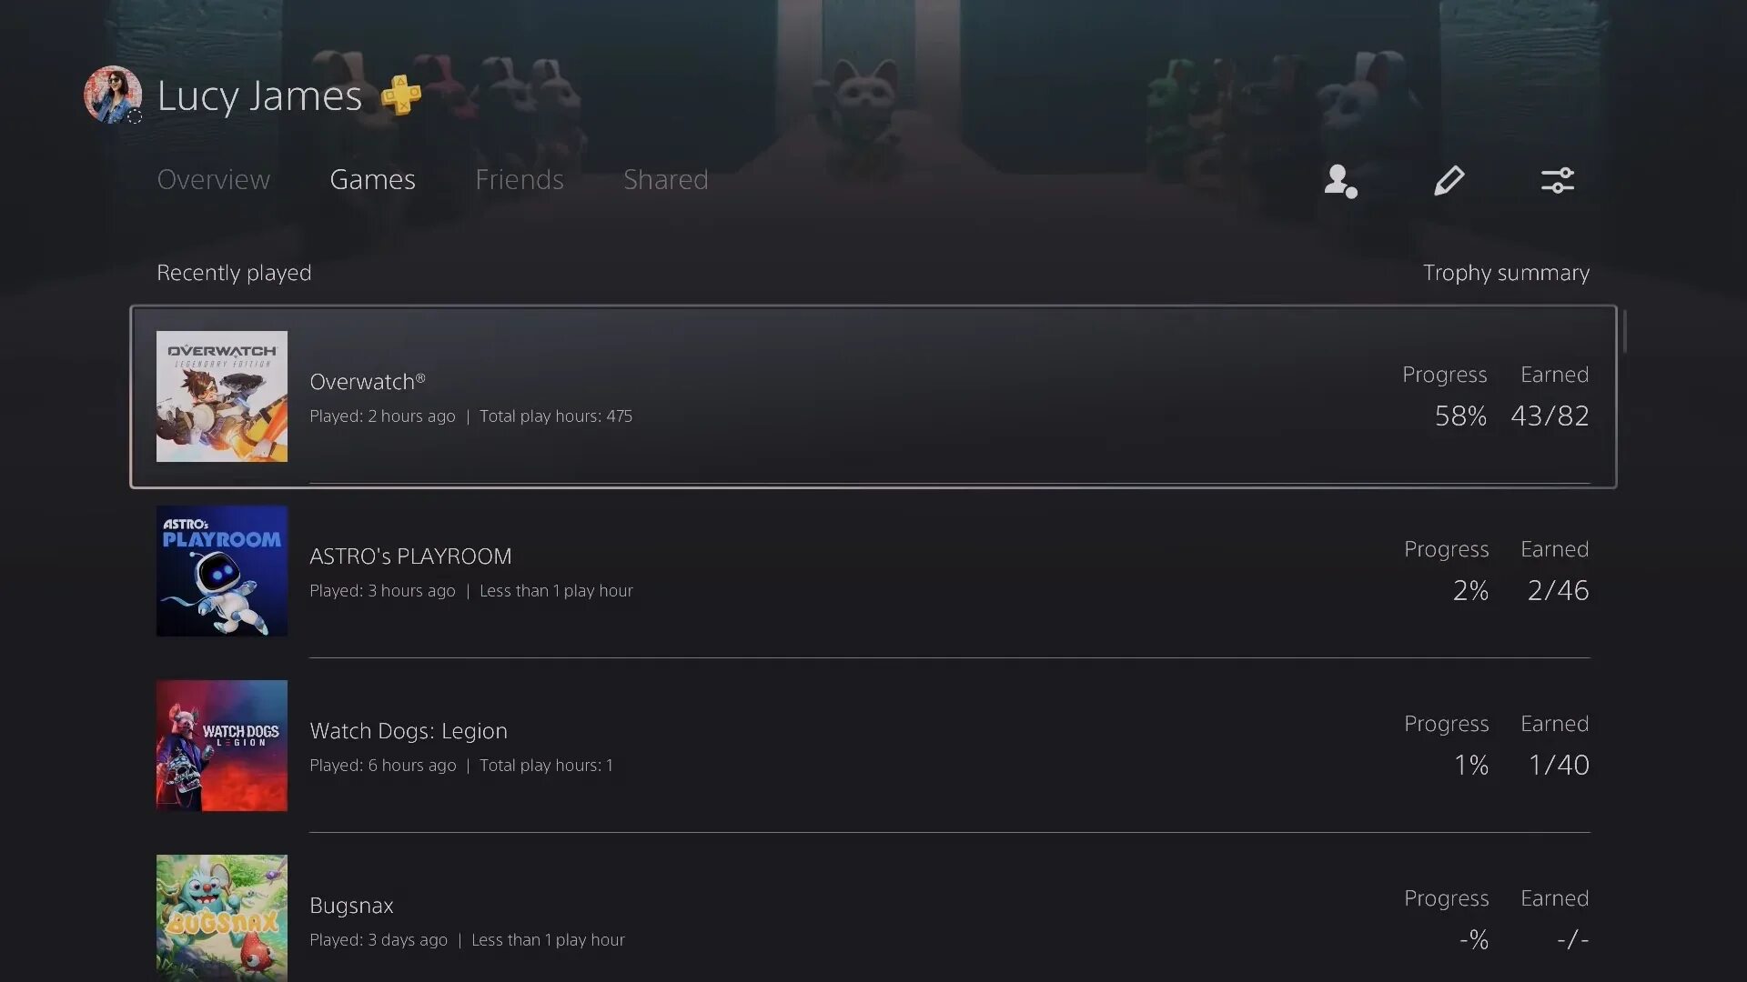Image resolution: width=1747 pixels, height=982 pixels.
Task: Select the edit profile icon
Action: point(1449,180)
